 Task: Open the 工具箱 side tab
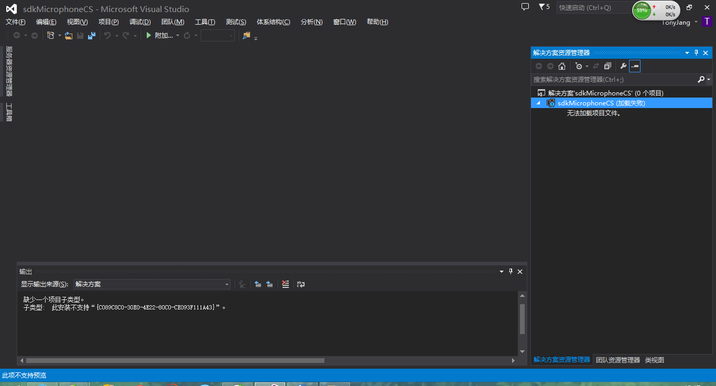coord(9,112)
